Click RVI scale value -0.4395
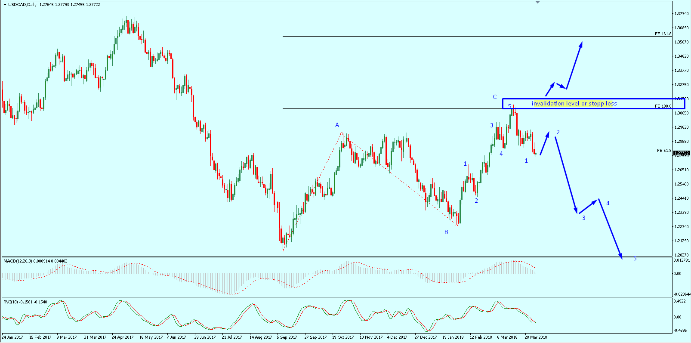This screenshot has width=691, height=343. [x=679, y=331]
